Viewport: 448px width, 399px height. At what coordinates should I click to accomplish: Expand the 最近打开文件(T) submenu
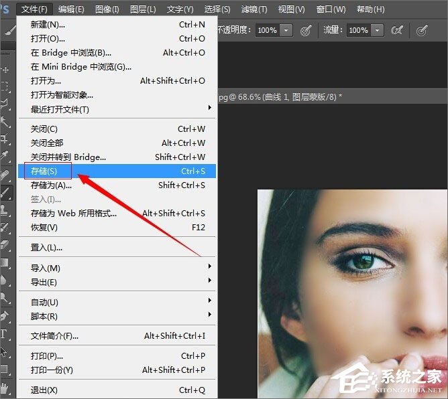point(117,109)
